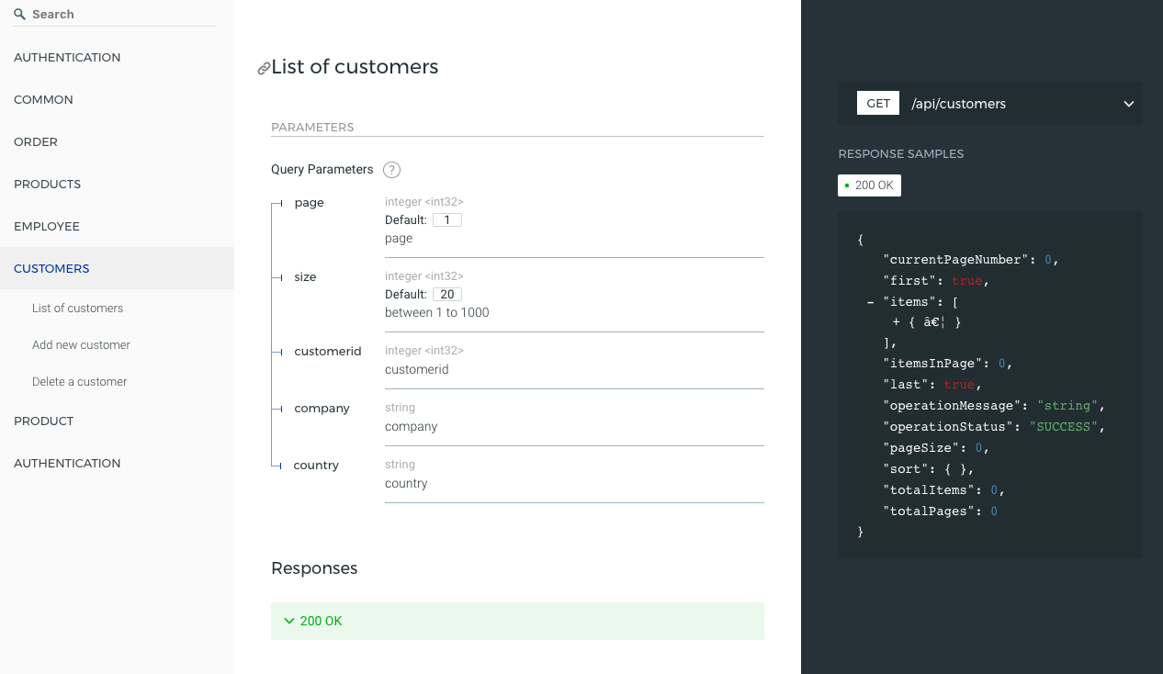The height and width of the screenshot is (674, 1163).
Task: Go to List of customers sub-item
Action: 77,309
